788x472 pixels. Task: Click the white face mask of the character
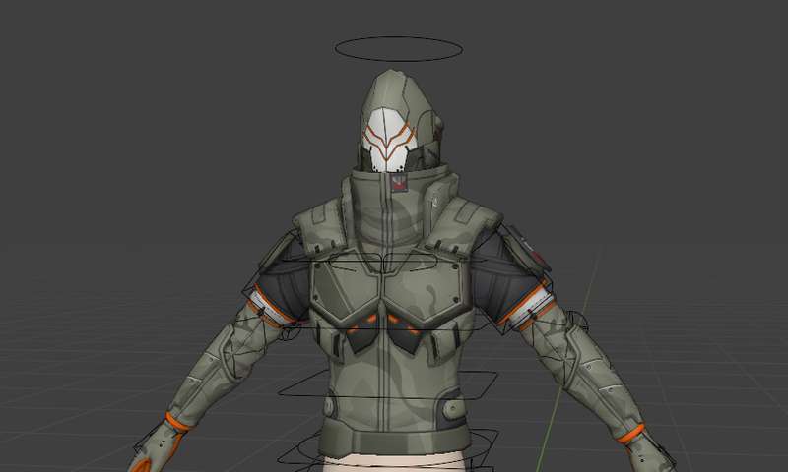389,141
